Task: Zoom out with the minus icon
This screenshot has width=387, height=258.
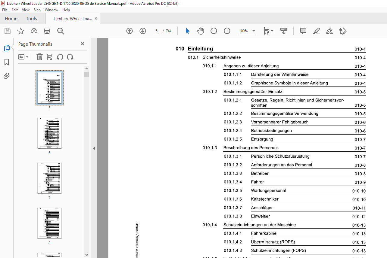Action: tap(214, 31)
